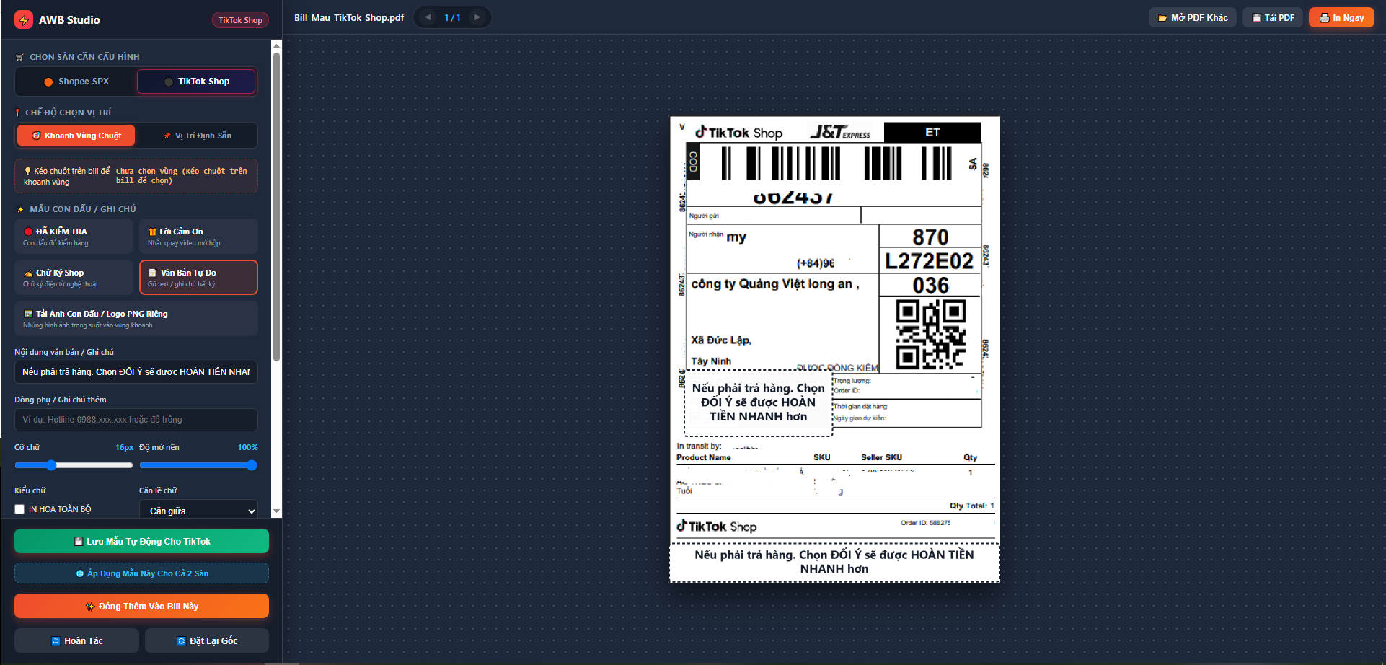Click the routing number 036 on bill

(930, 285)
